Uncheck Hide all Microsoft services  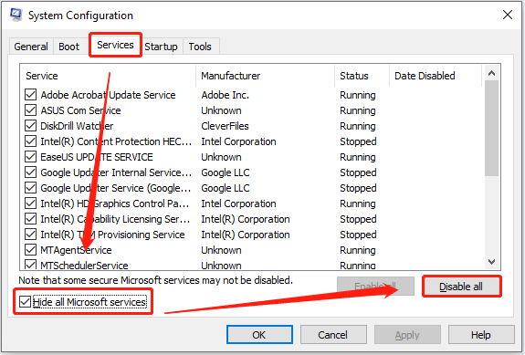(x=26, y=302)
